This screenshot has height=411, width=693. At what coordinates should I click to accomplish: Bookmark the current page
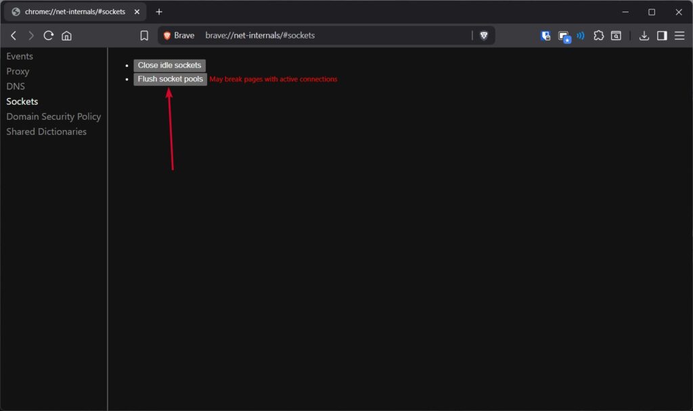pos(144,35)
